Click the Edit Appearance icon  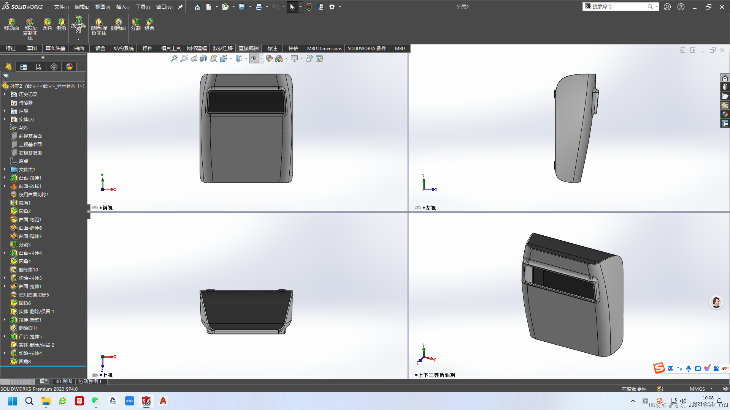[x=269, y=58]
